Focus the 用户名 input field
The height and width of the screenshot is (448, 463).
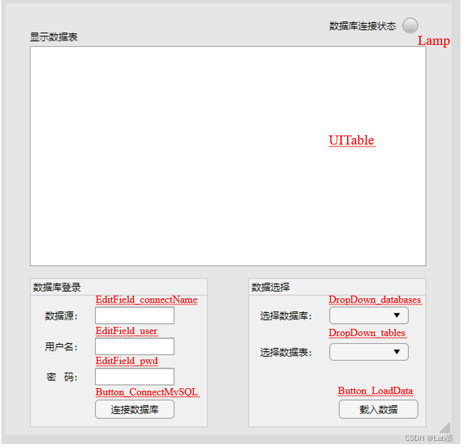[135, 346]
